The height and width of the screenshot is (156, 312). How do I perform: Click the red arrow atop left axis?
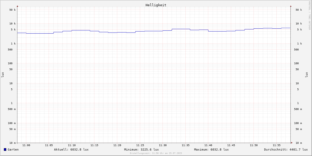(x=17, y=6)
